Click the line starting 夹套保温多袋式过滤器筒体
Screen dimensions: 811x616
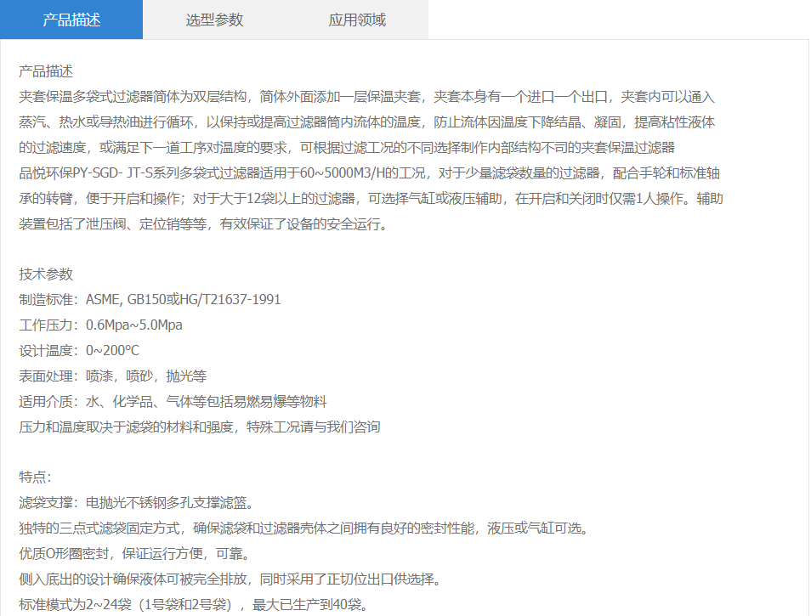pos(366,97)
